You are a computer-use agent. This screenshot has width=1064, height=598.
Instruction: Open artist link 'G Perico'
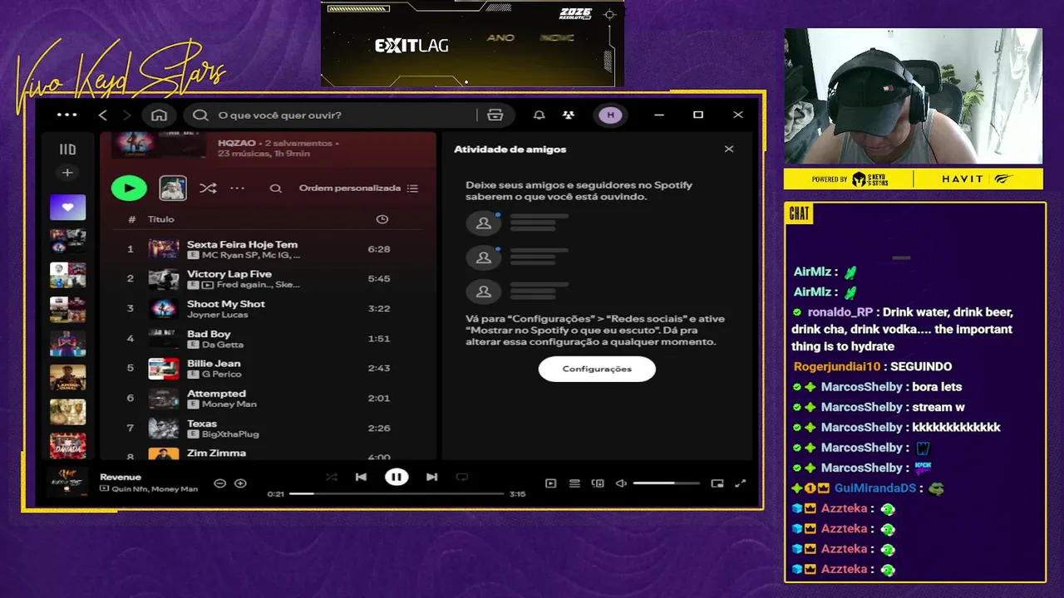coord(221,375)
